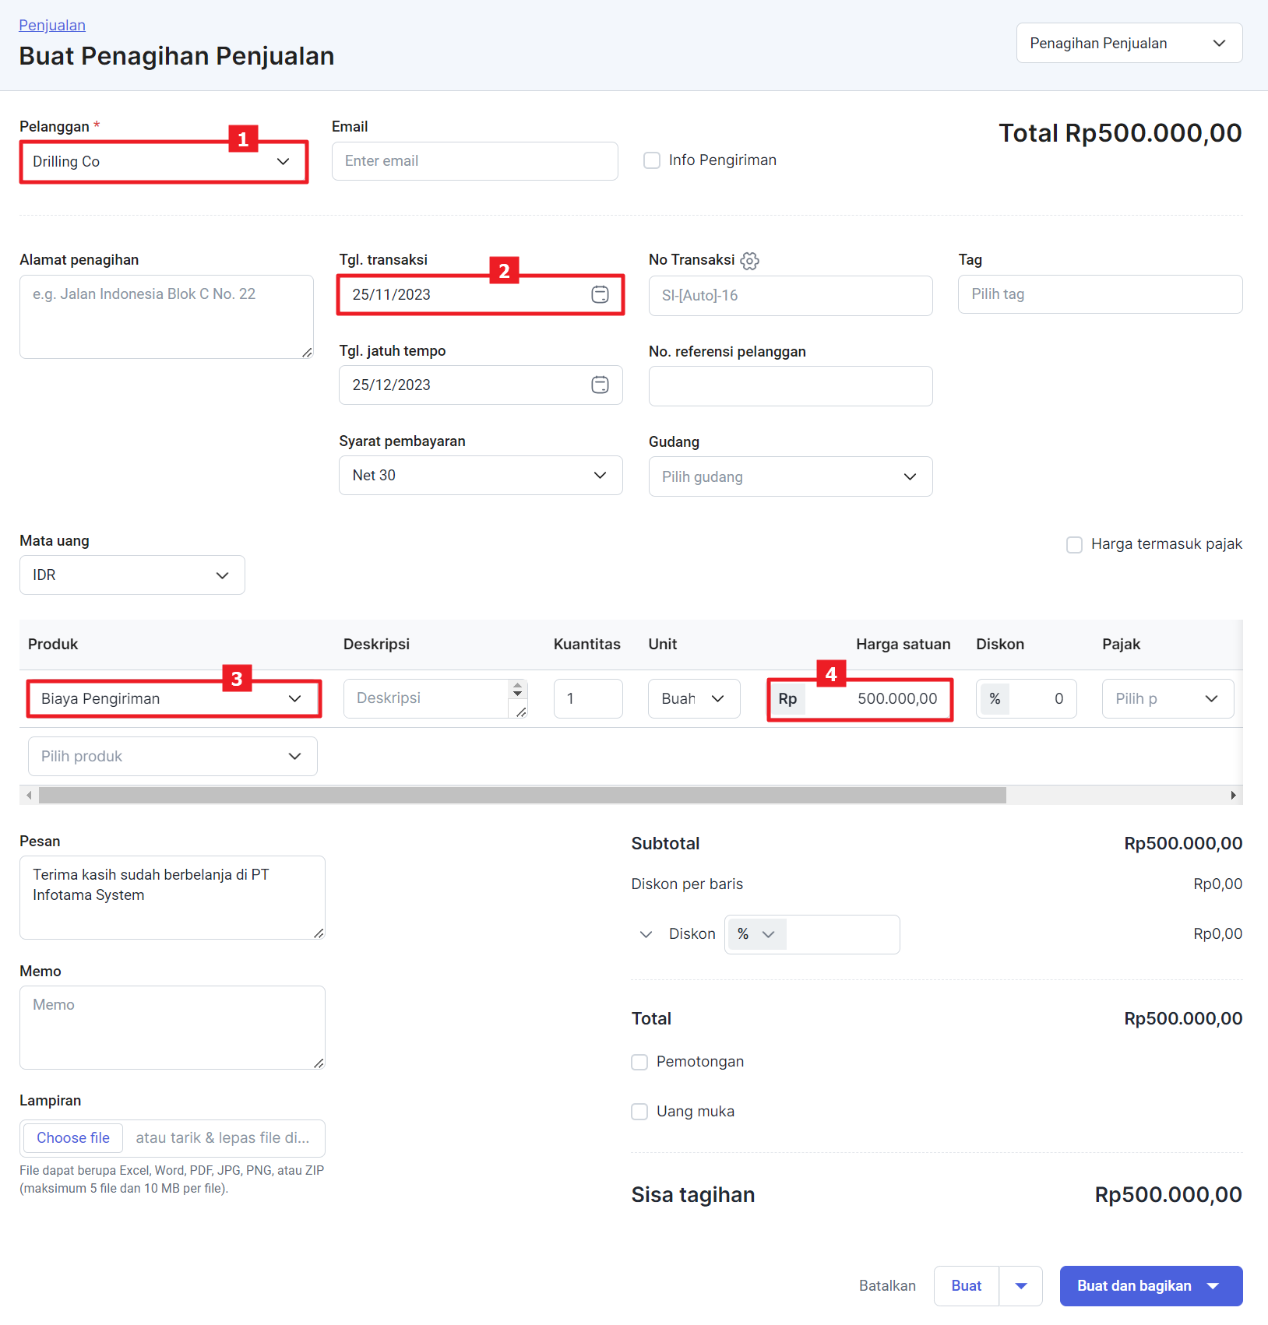This screenshot has width=1268, height=1325.
Task: Click the horizontal table scrollbar
Action: pyautogui.click(x=522, y=795)
